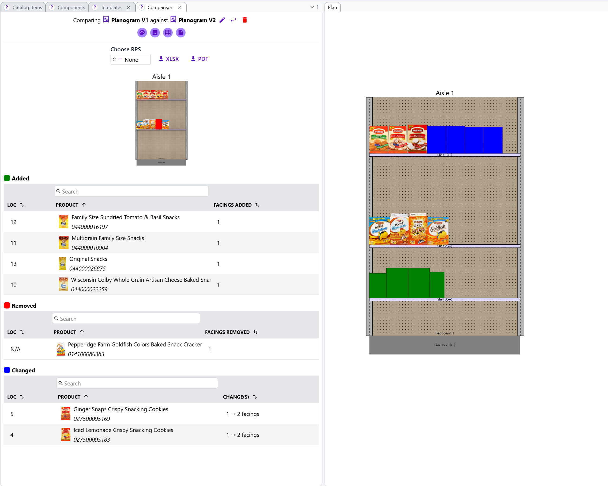Sort Added table by LOC column

point(22,205)
